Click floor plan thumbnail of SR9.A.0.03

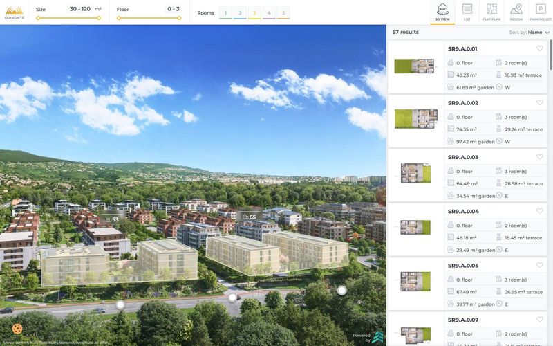416,173
